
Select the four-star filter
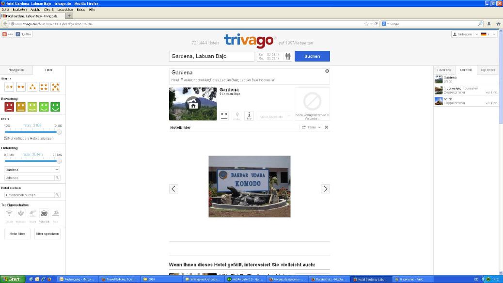click(x=44, y=87)
